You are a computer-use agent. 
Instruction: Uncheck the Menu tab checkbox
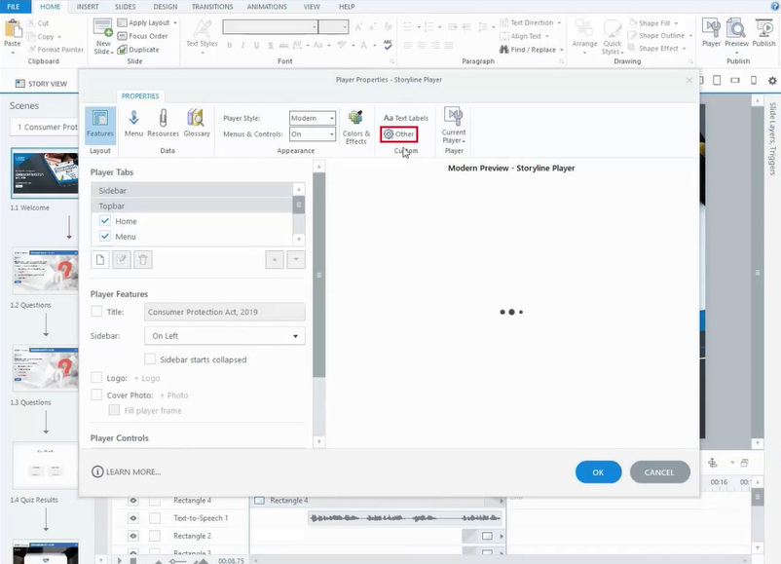104,236
